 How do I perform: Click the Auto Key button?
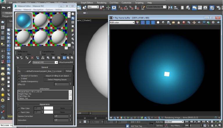160,122
